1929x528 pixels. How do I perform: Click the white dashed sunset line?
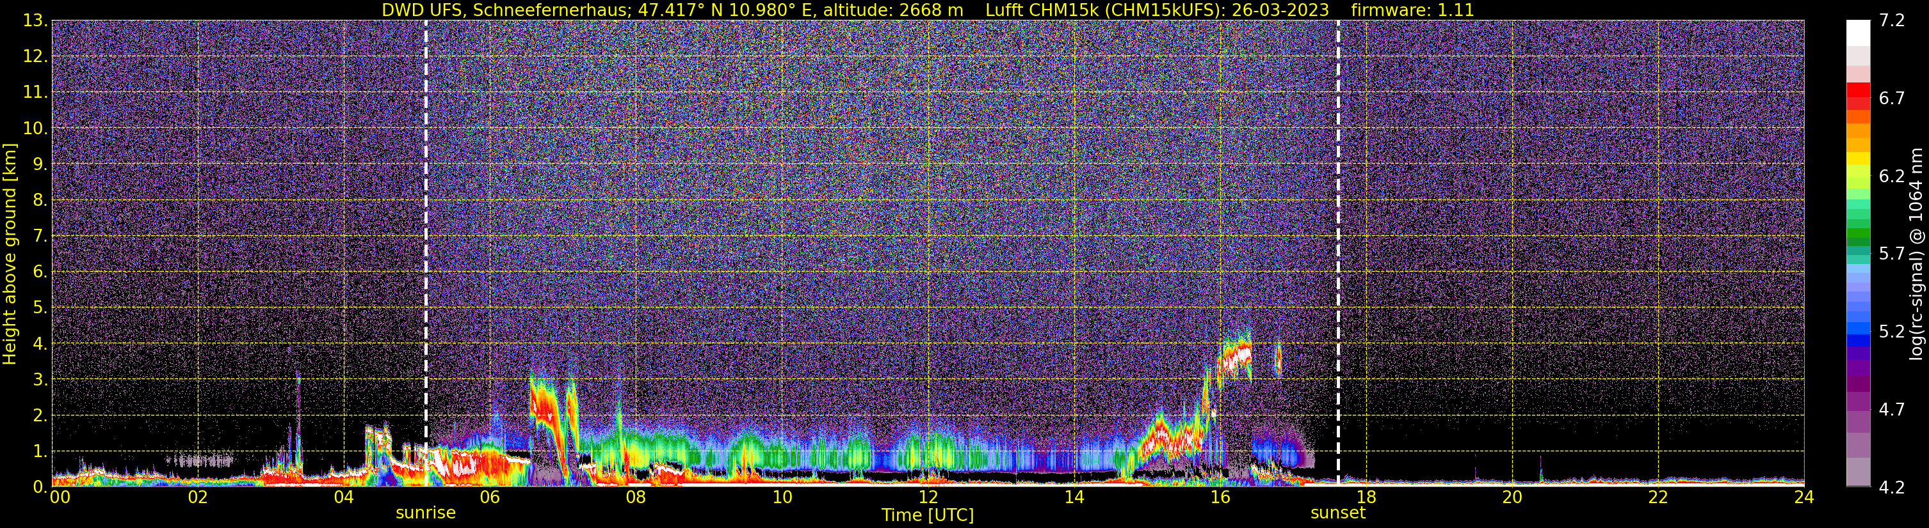[x=1338, y=252]
